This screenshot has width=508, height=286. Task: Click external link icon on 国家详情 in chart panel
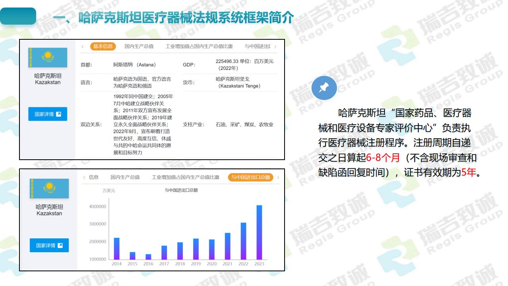point(60,245)
